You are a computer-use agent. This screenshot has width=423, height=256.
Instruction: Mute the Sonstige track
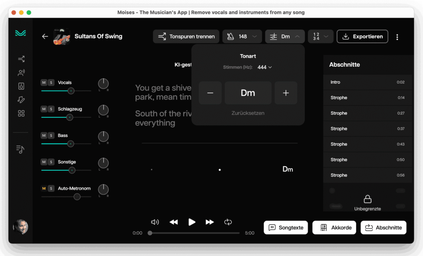click(x=44, y=162)
